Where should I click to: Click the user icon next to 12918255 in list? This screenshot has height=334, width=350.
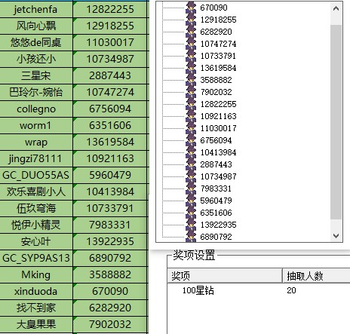point(191,20)
